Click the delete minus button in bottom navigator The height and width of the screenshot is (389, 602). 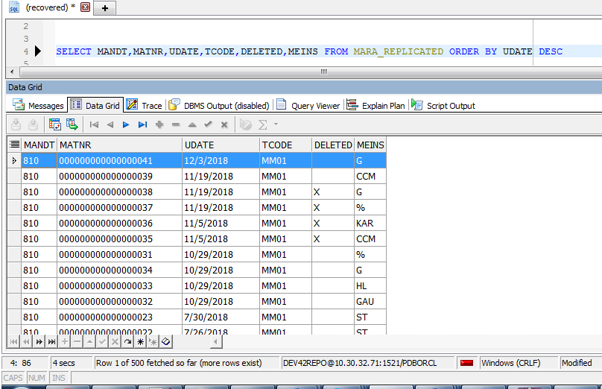pyautogui.click(x=77, y=342)
